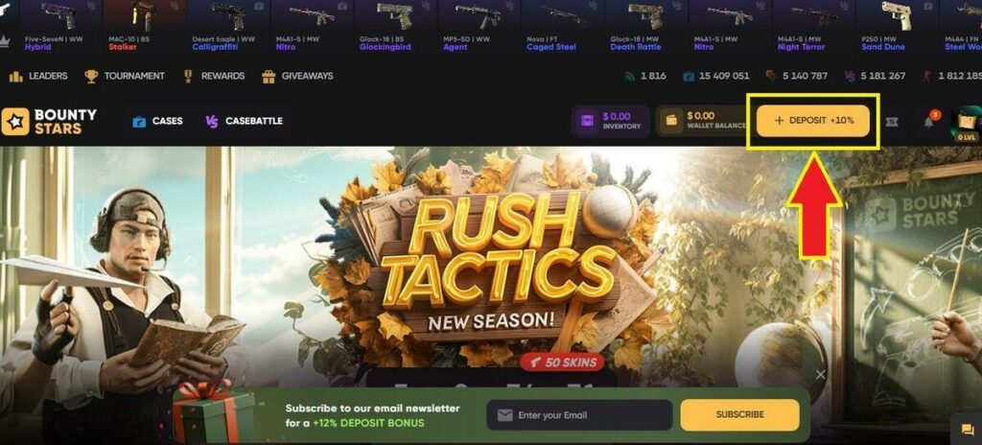Click the Enter your Email field
Screen dimensions: 982x445
click(x=579, y=415)
